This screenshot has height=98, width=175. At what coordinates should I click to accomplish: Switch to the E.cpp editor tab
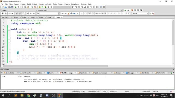tap(49, 17)
